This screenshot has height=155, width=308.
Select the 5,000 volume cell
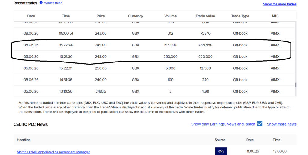(x=171, y=68)
